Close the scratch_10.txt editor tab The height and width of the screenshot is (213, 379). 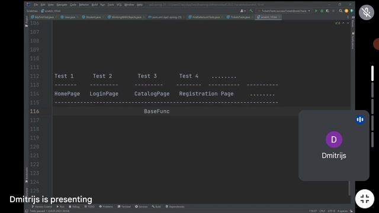(279, 17)
